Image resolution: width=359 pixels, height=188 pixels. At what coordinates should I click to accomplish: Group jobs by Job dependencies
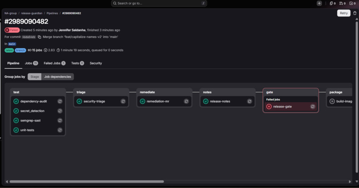point(58,77)
